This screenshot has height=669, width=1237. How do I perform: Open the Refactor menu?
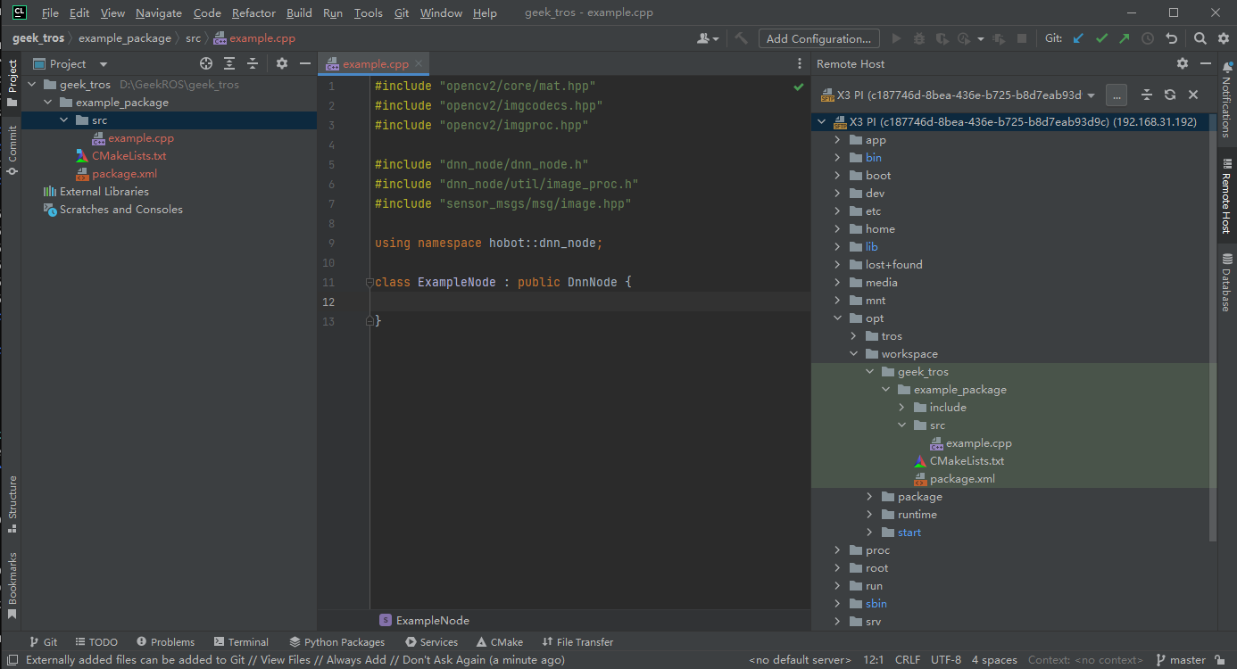point(253,13)
